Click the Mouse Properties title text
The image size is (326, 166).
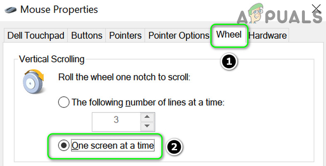[58, 9]
